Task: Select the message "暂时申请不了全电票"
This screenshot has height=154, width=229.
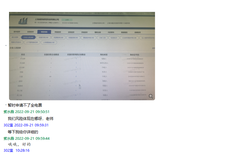Action: point(25,105)
